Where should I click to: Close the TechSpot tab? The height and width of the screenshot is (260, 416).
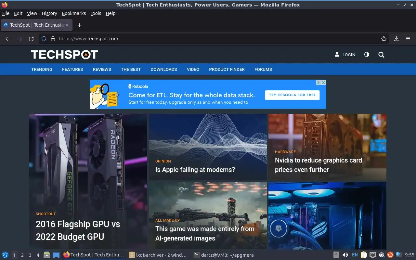pyautogui.click(x=67, y=25)
